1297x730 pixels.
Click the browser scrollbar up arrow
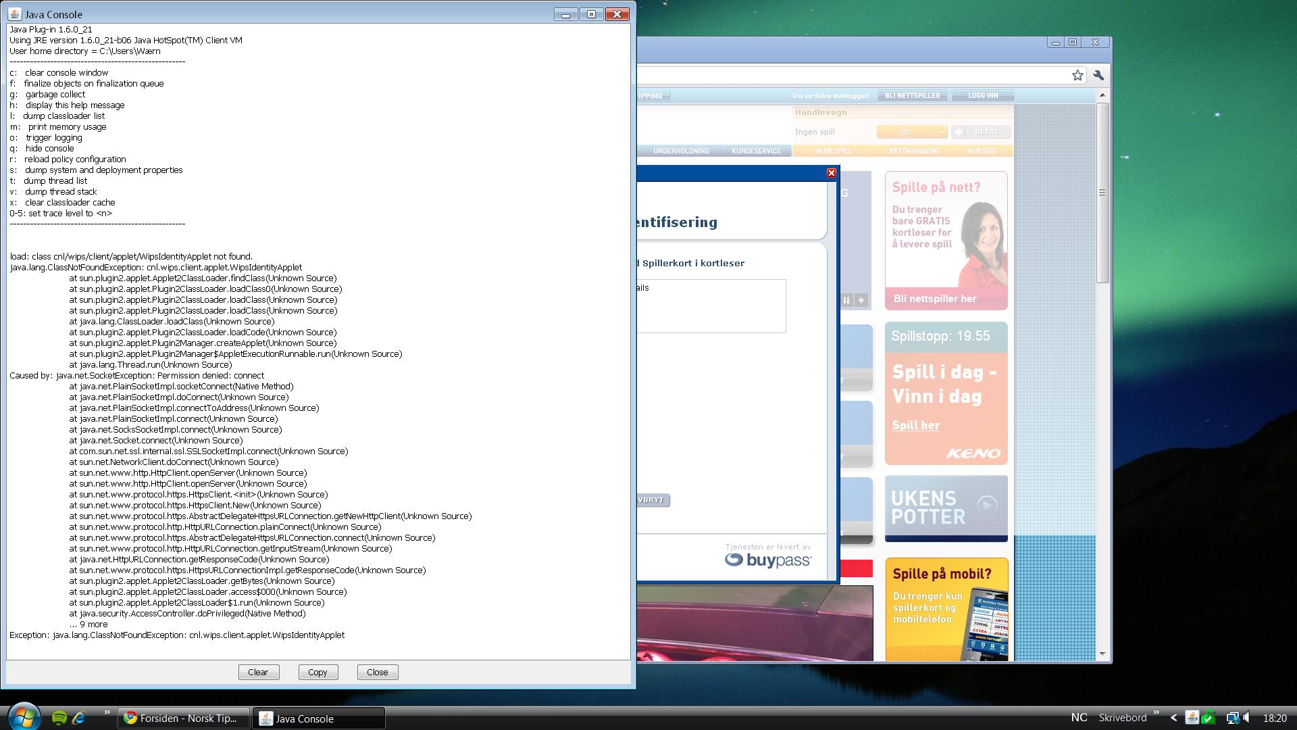[x=1102, y=95]
